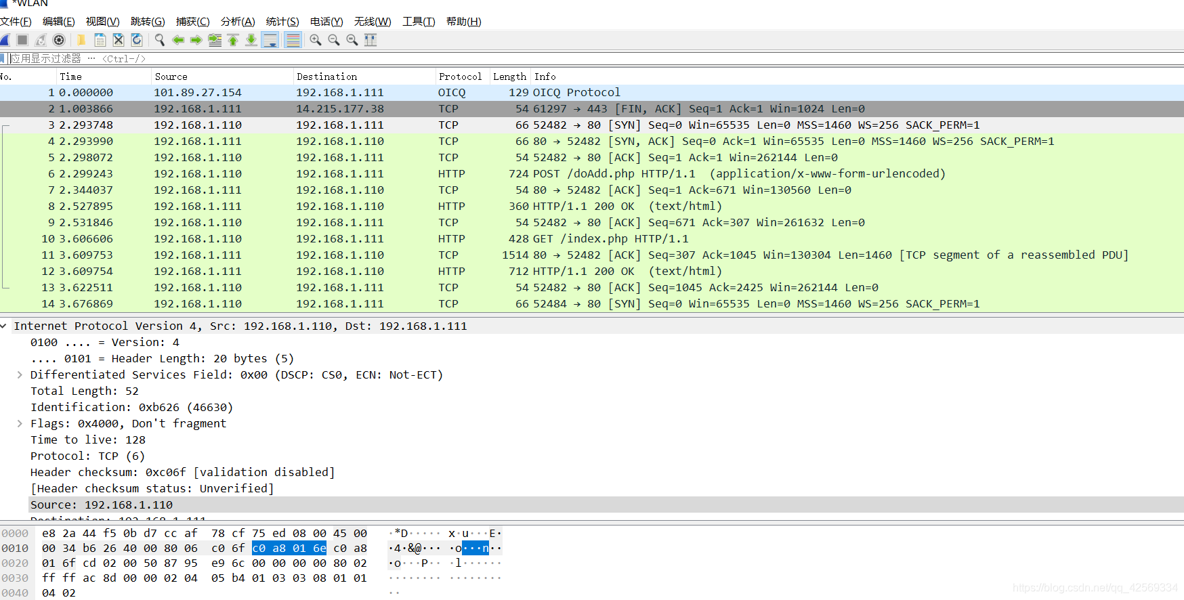Select the GET /index.php packet
The image size is (1184, 600).
coord(592,239)
